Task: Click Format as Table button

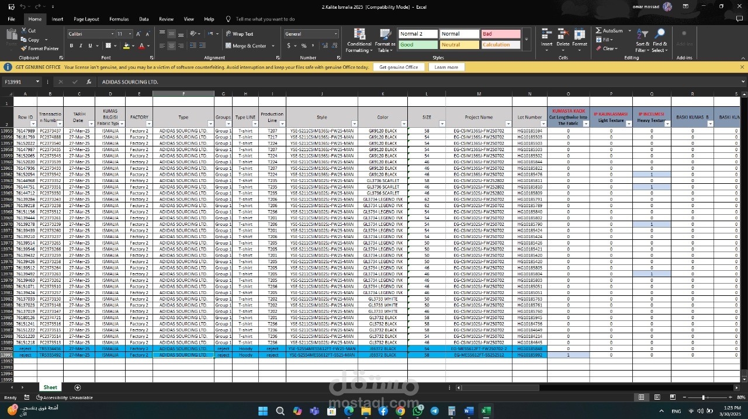Action: 385,40
